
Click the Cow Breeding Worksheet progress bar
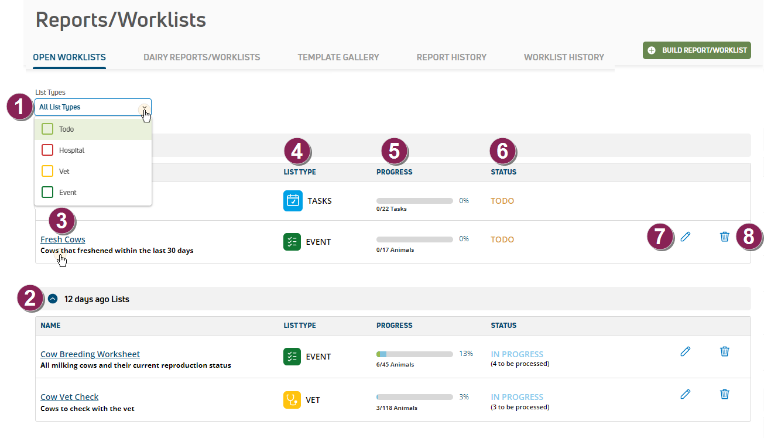[x=414, y=354]
